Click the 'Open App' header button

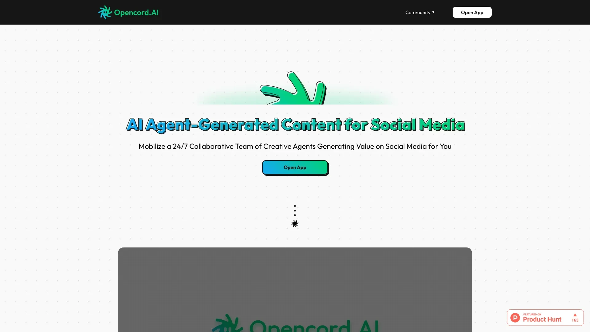(472, 12)
